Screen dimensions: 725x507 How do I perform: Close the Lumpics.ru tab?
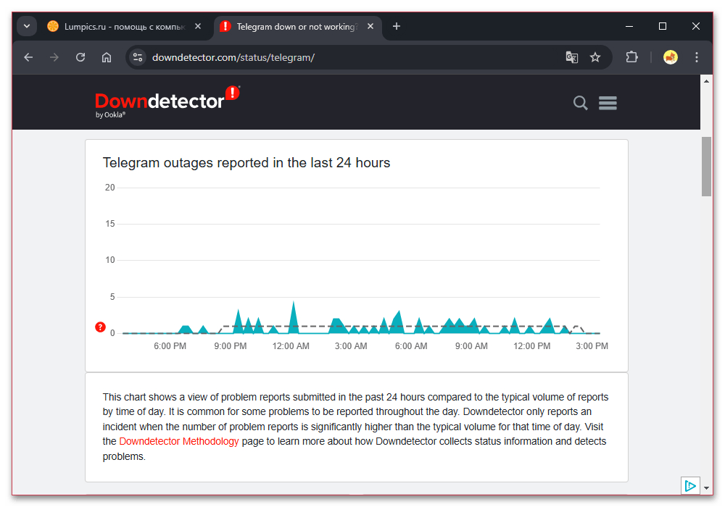(198, 26)
